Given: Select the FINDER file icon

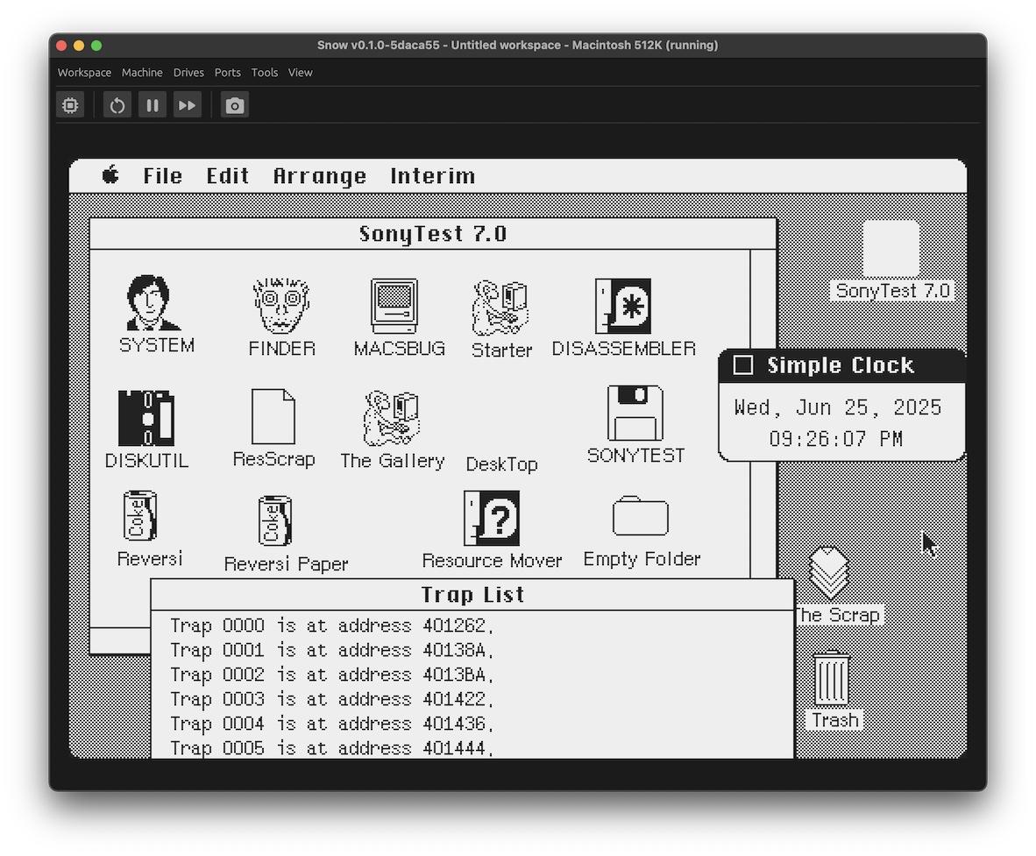Looking at the screenshot, I should (x=281, y=305).
